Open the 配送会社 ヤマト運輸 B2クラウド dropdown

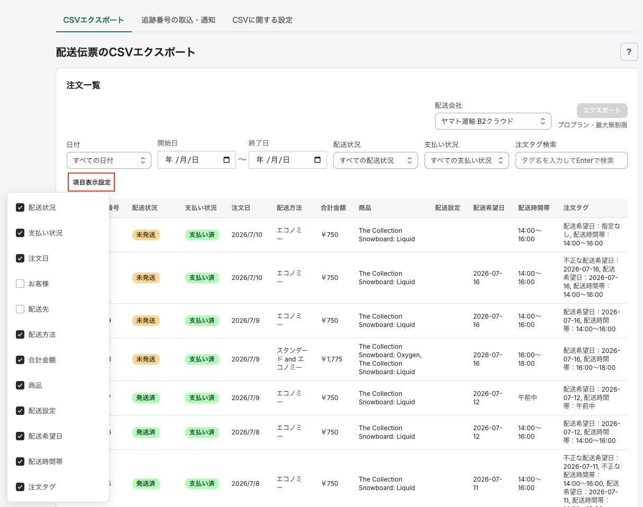tap(493, 121)
